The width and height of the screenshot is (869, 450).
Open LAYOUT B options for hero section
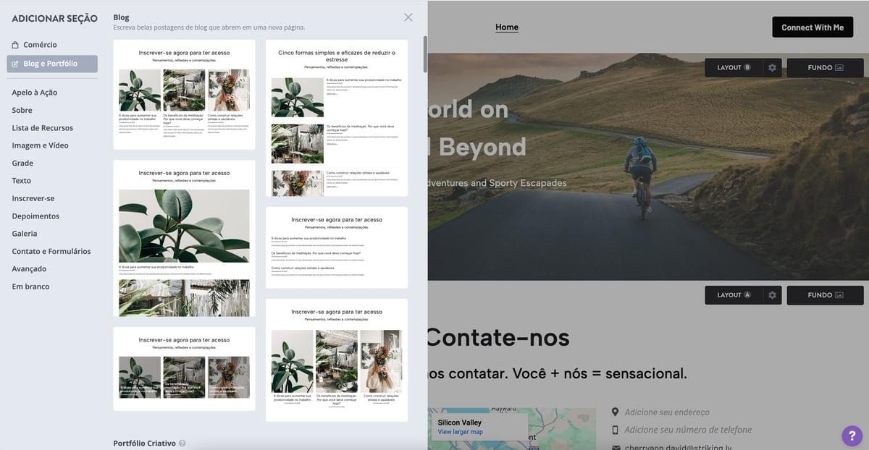click(734, 68)
